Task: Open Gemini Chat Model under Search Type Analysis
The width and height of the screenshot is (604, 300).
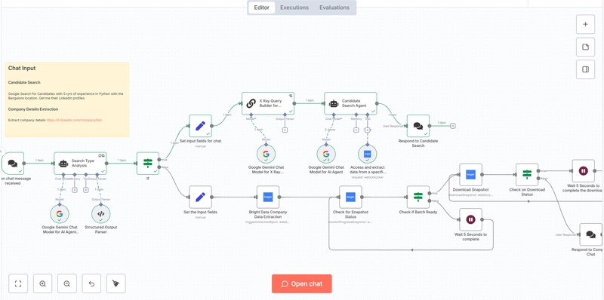Action: tap(60, 214)
